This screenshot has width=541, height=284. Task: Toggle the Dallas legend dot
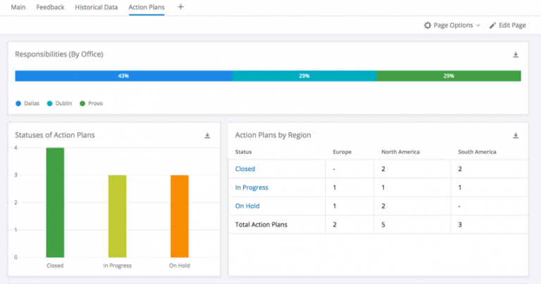pyautogui.click(x=18, y=103)
